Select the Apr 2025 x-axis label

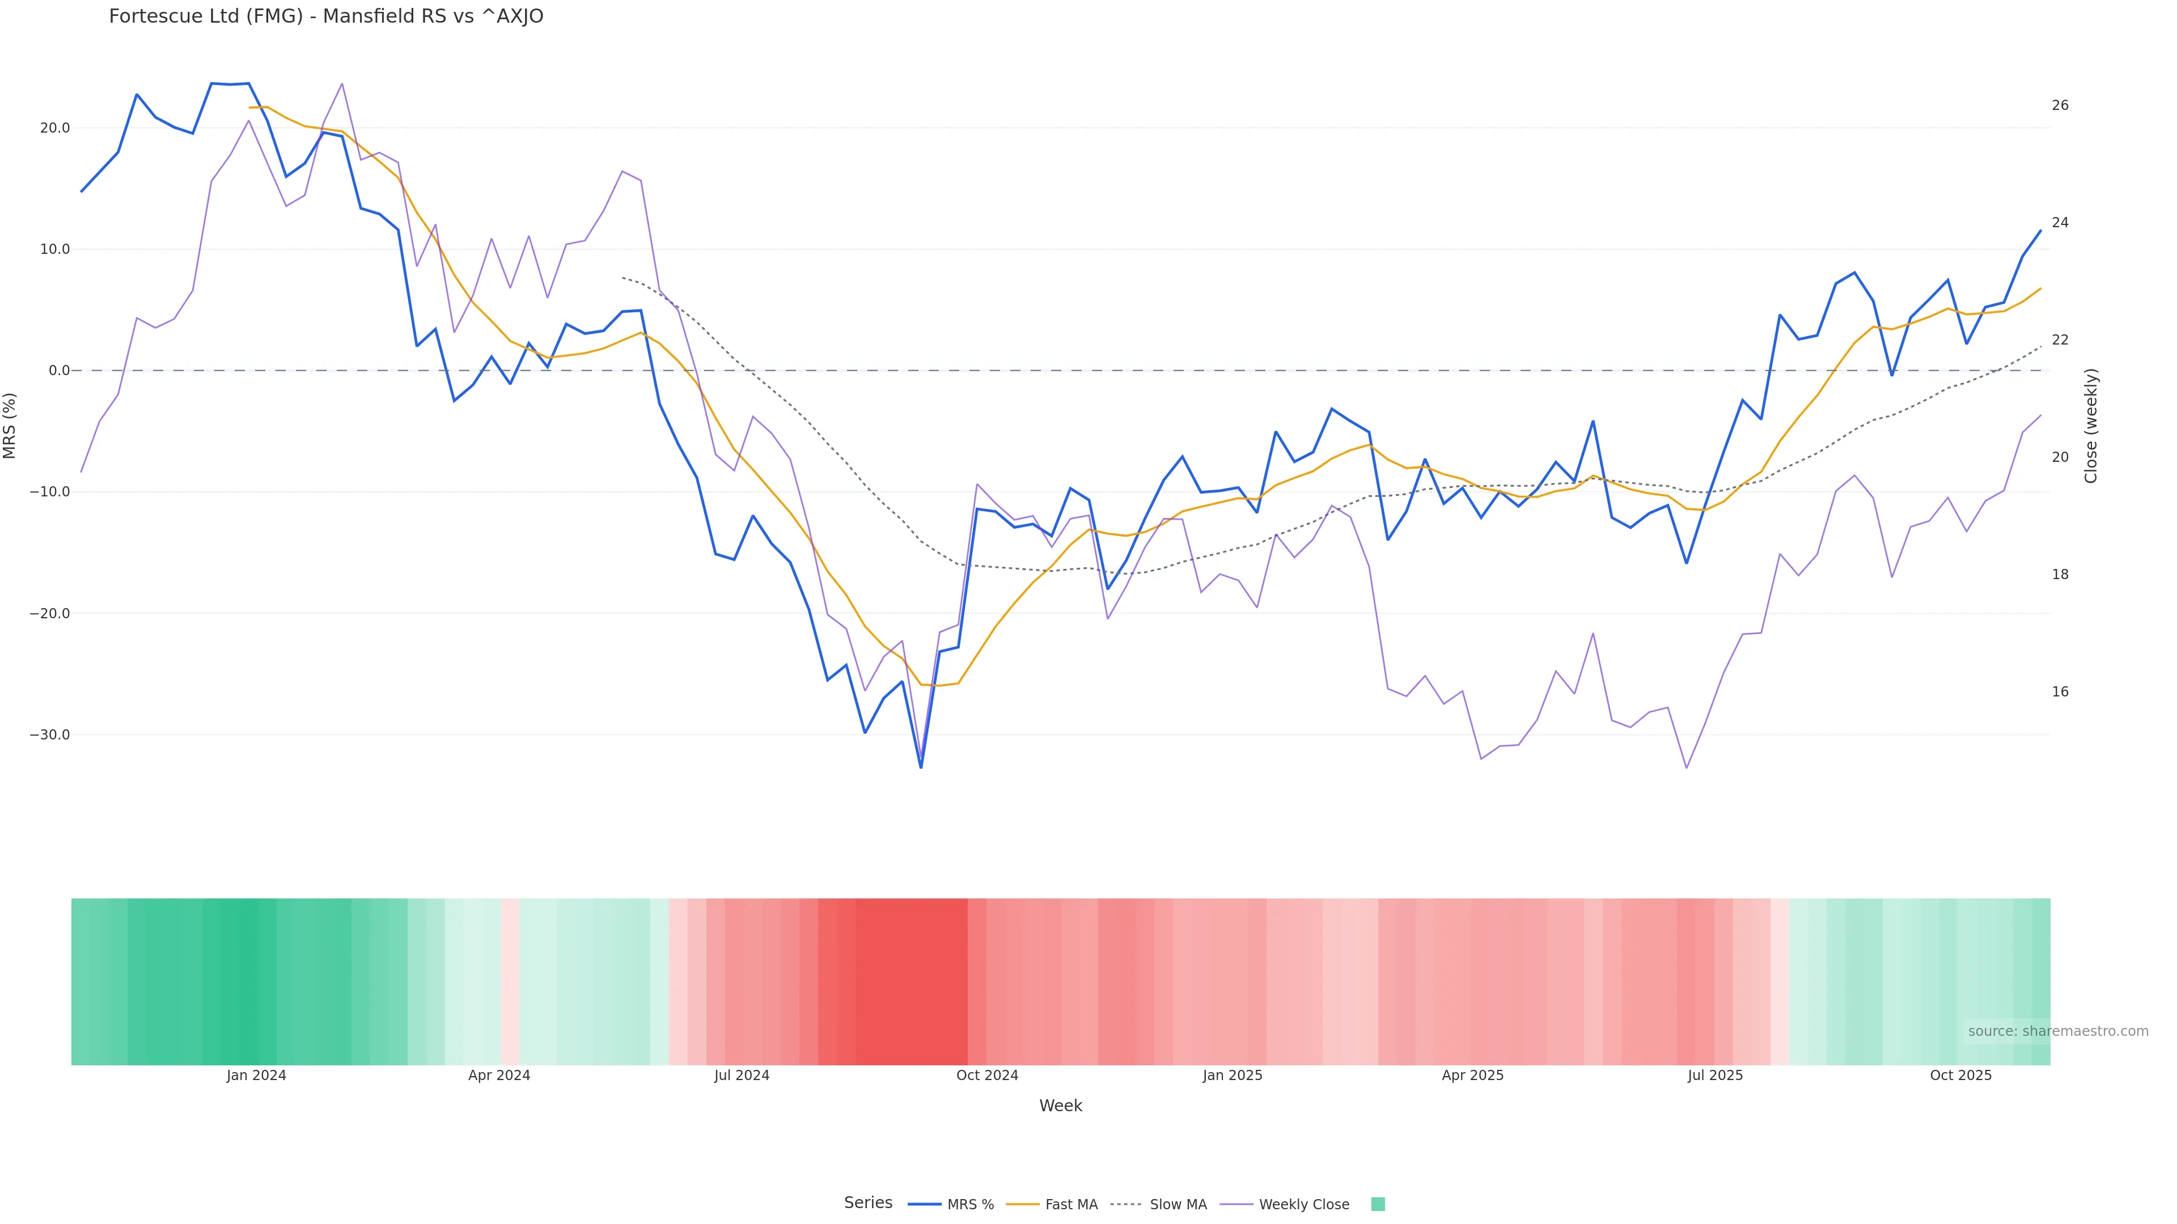[1472, 1076]
